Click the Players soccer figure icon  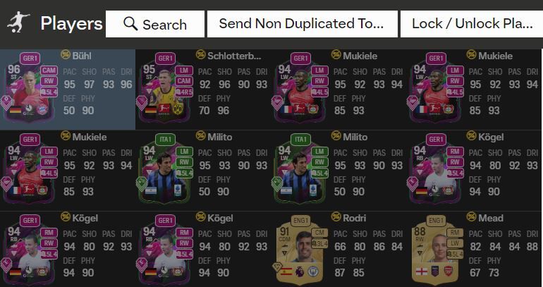coord(18,23)
